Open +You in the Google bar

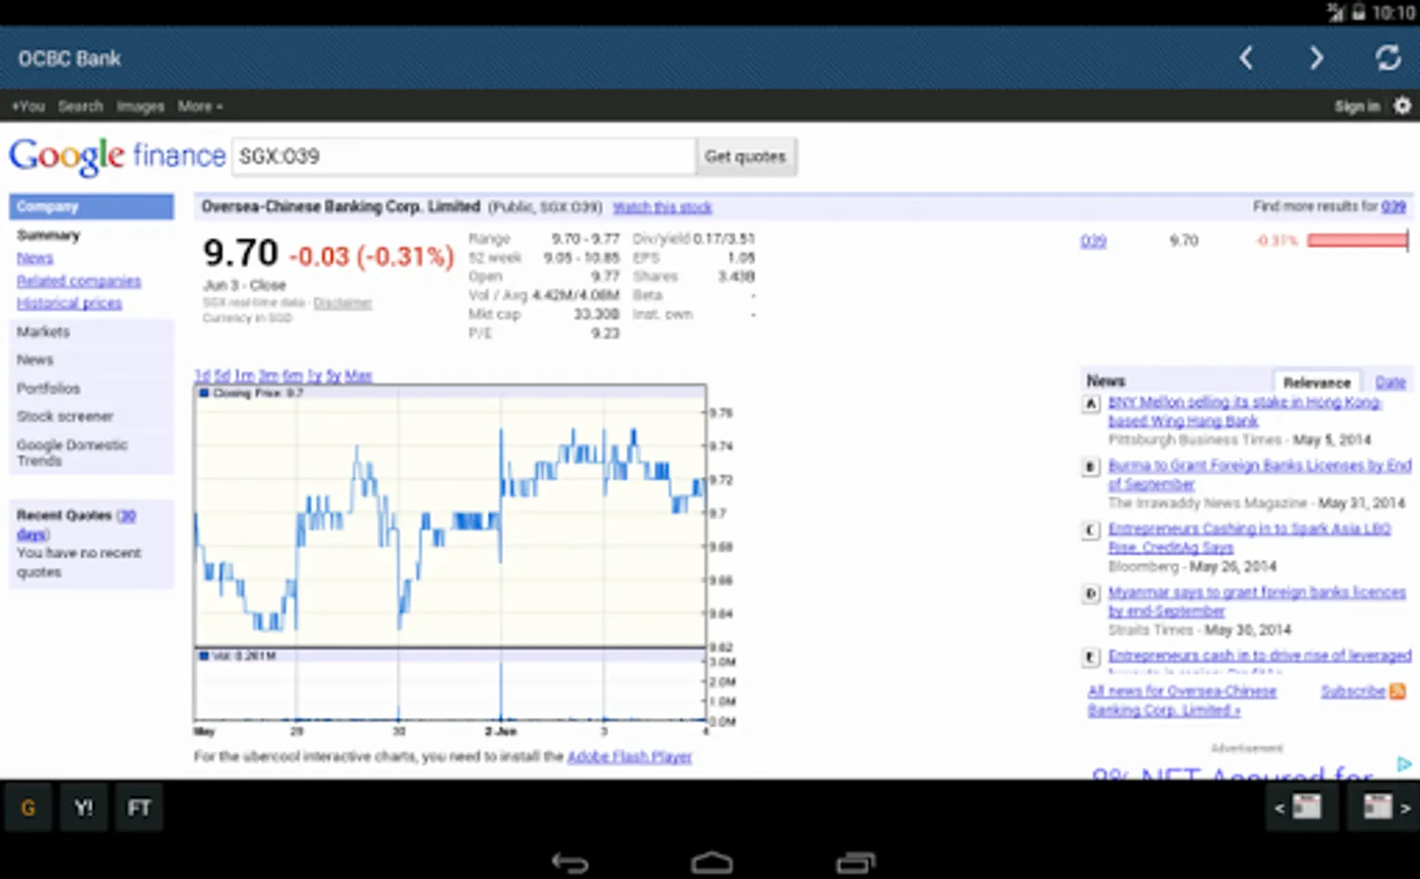click(28, 106)
